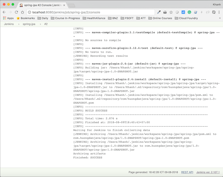Screen dimensions: 223x177
Task: Open the REST API link
Action: [187, 172]
